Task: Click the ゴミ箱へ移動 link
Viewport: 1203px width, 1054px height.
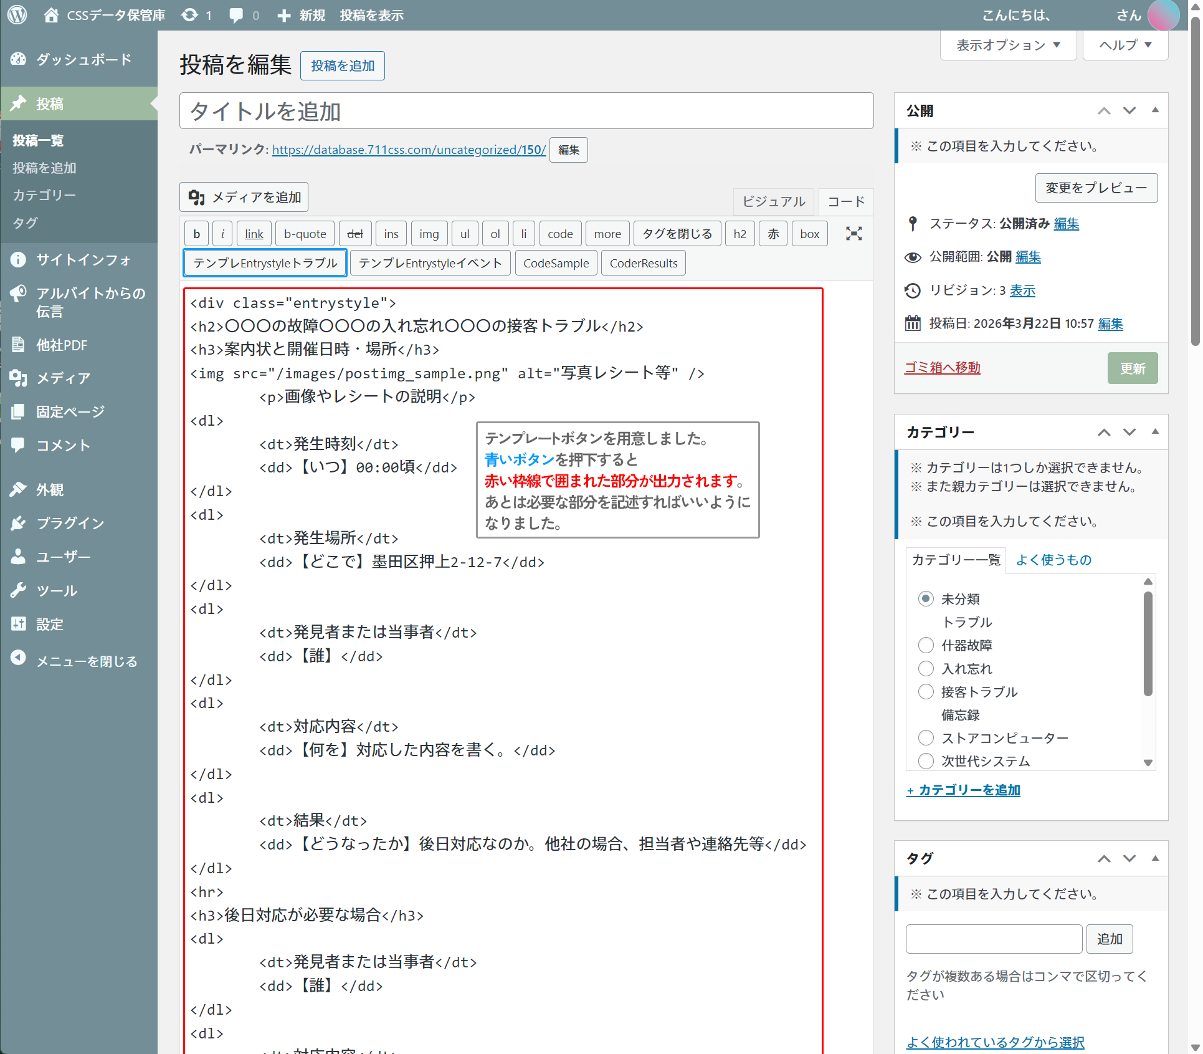Action: tap(942, 368)
